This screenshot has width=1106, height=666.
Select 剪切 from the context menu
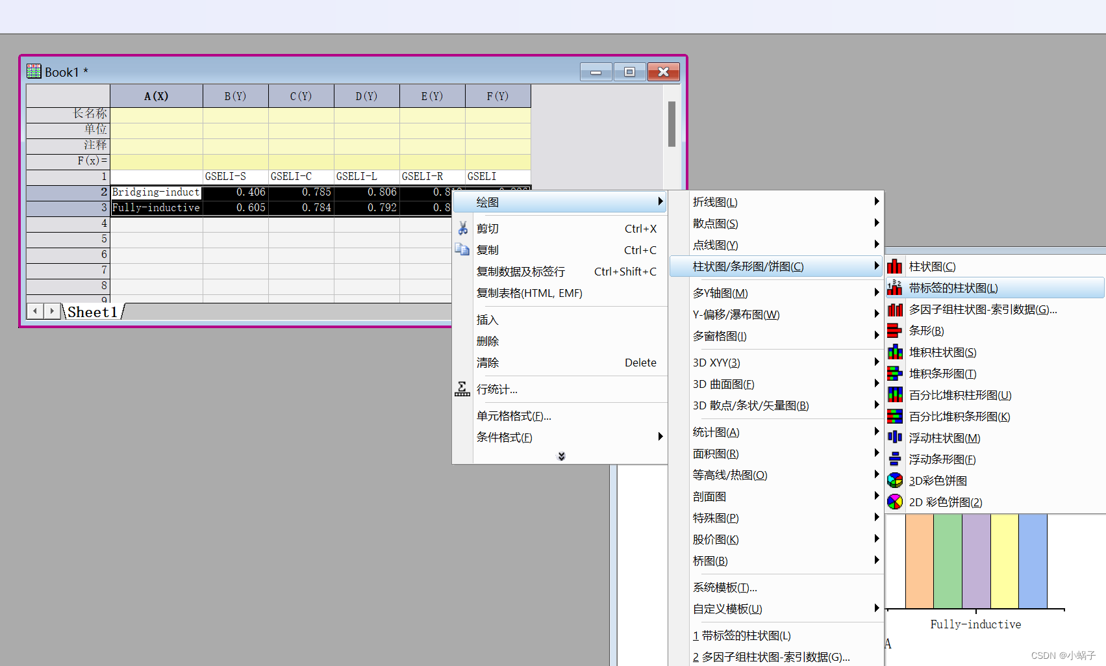(x=488, y=228)
